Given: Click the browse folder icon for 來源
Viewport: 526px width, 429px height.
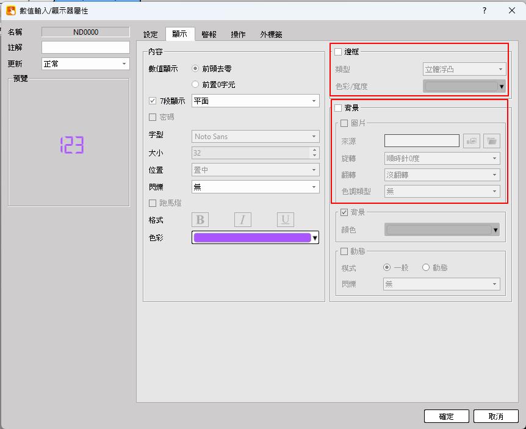Looking at the screenshot, I should (x=491, y=141).
